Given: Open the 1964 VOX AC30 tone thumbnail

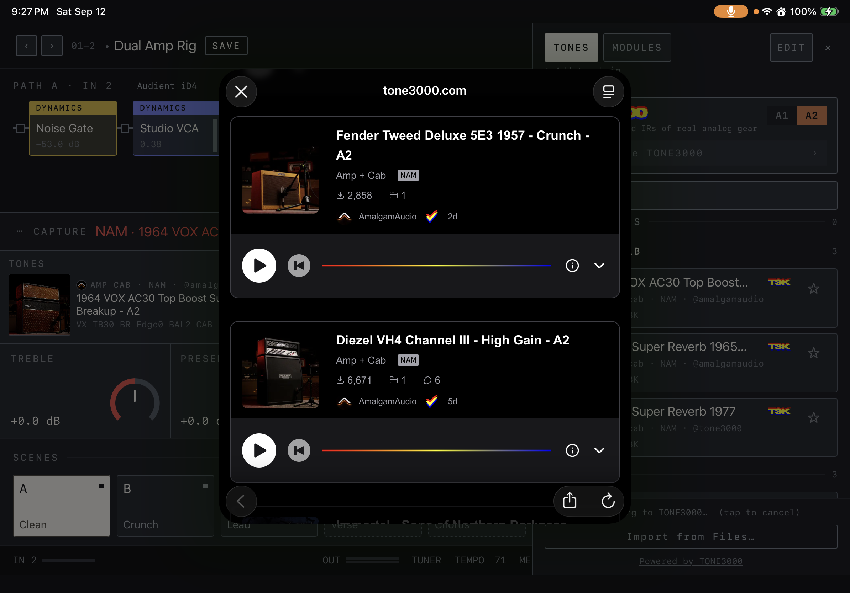Looking at the screenshot, I should 39,304.
